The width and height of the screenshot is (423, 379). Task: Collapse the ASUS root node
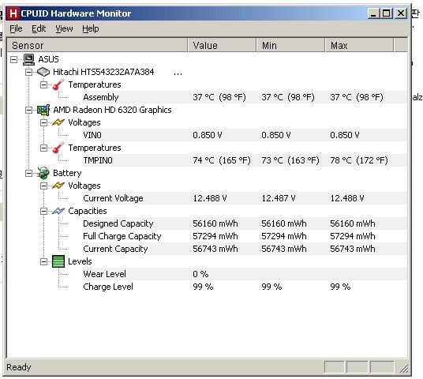13,59
